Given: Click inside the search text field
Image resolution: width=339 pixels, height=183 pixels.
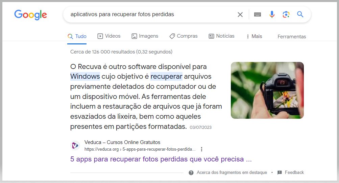Looking at the screenshot, I should pyautogui.click(x=151, y=14).
